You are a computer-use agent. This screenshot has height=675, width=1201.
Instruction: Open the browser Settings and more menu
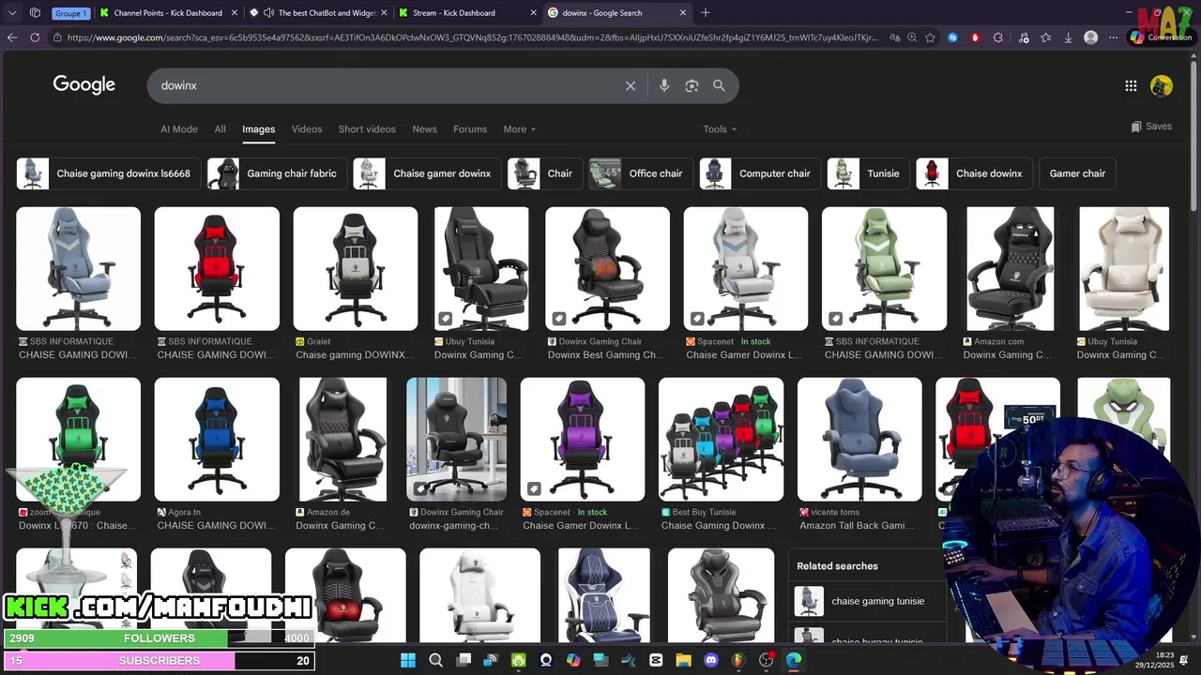[x=1113, y=37]
